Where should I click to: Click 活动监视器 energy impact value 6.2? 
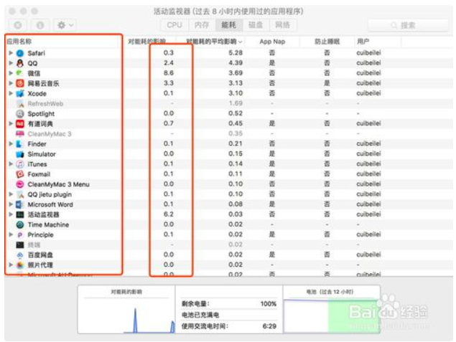click(169, 214)
